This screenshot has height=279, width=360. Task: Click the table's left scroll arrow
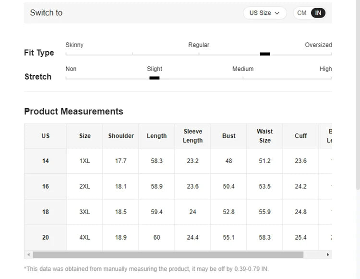tap(28, 255)
